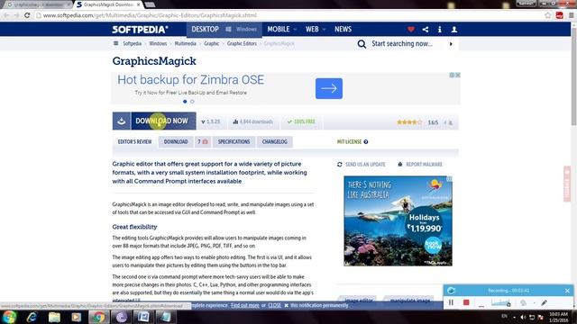
Task: Click the webcam icon in the recorder toolbar
Action: (x=523, y=302)
